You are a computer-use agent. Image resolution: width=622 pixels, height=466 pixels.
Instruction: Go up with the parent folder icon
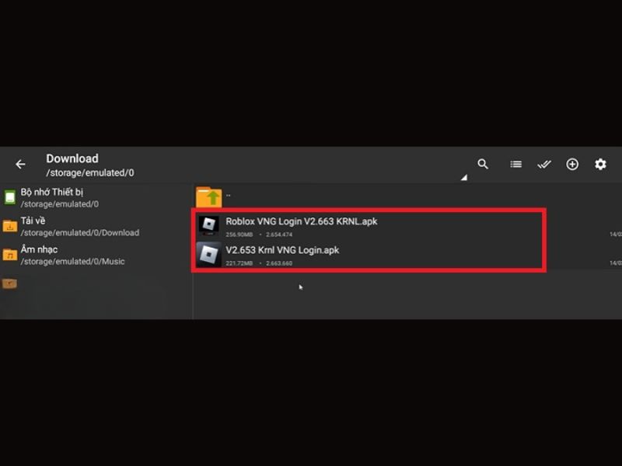[x=209, y=196]
